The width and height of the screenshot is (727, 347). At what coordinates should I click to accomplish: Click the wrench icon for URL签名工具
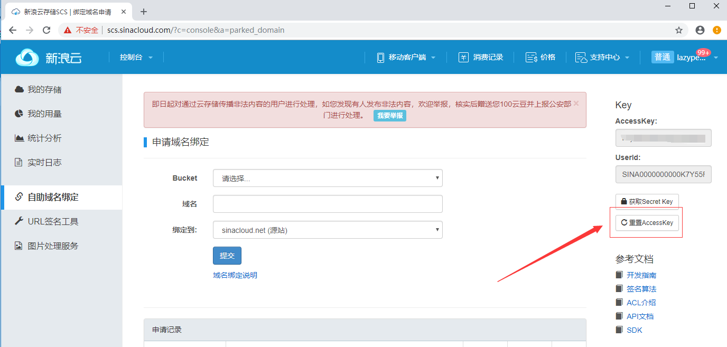coord(19,221)
